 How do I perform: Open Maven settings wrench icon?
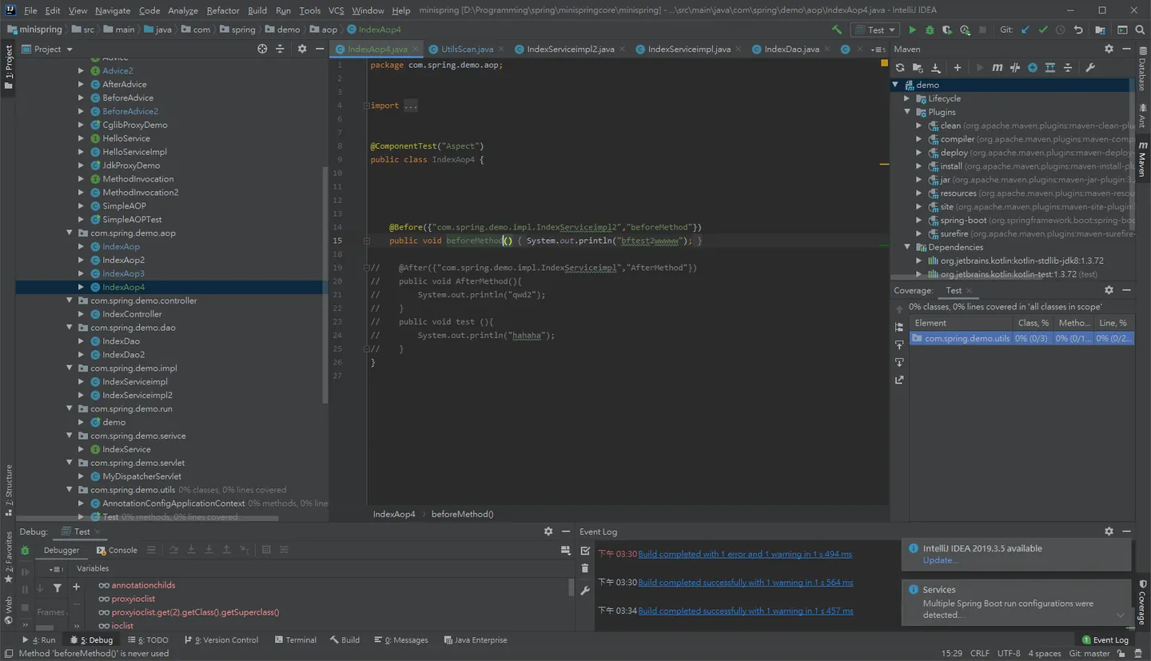point(1089,68)
